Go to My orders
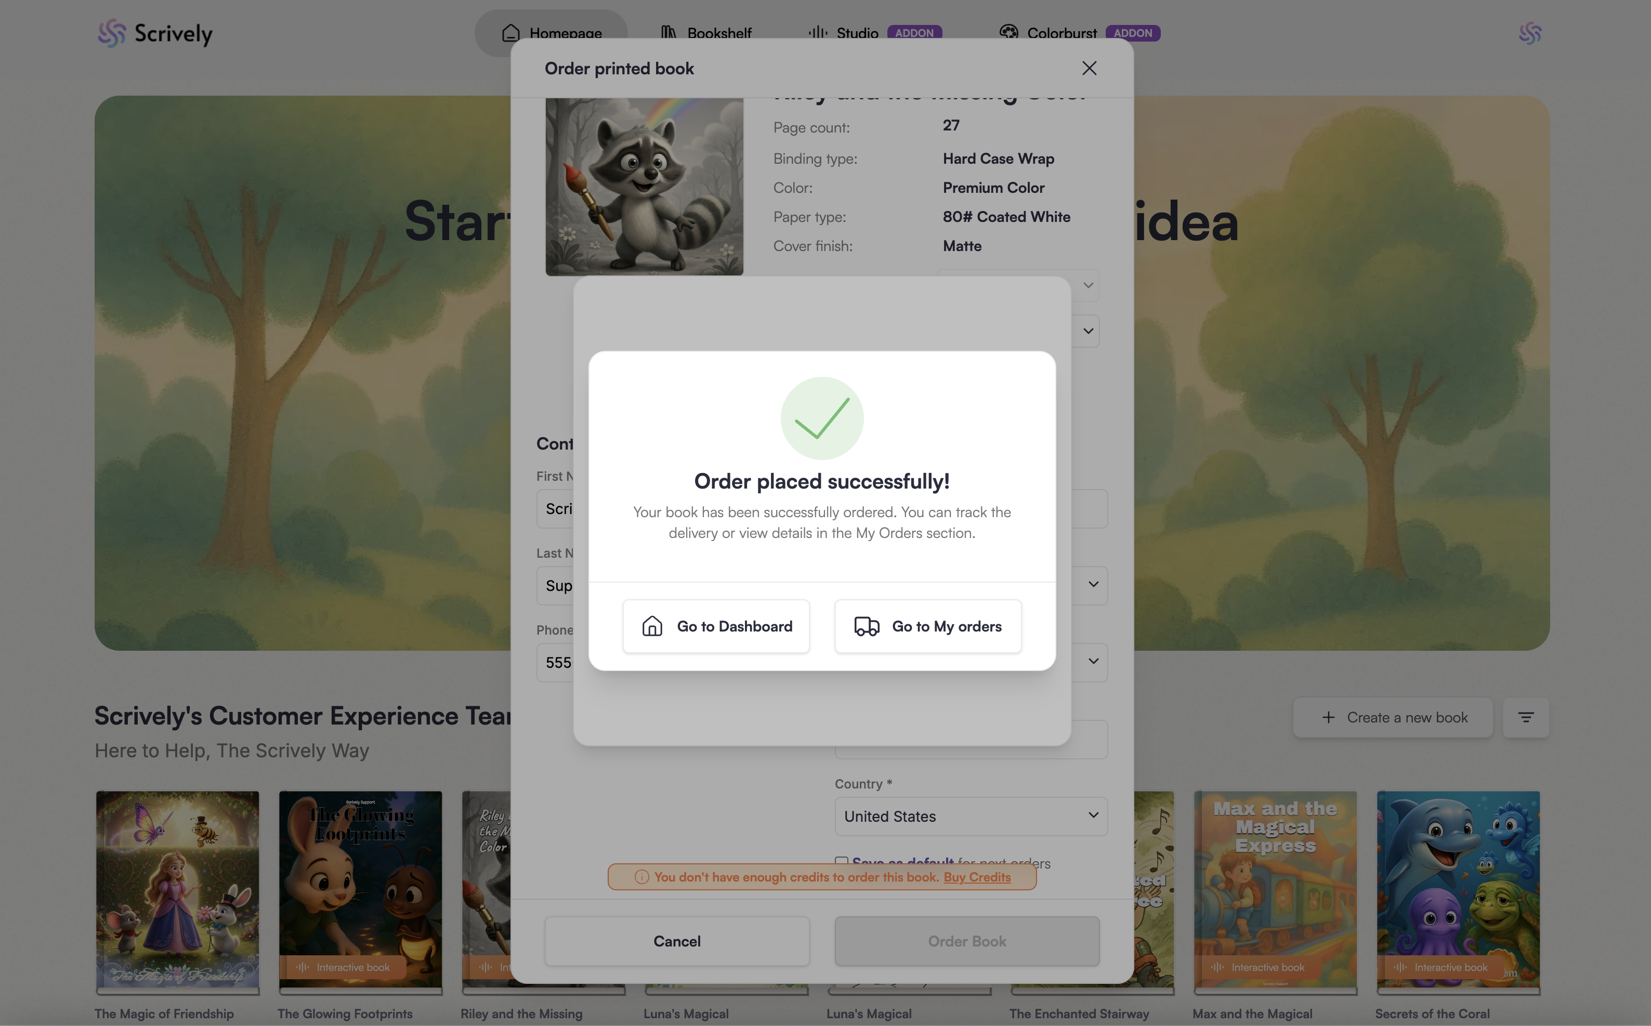The width and height of the screenshot is (1651, 1026). [x=927, y=626]
